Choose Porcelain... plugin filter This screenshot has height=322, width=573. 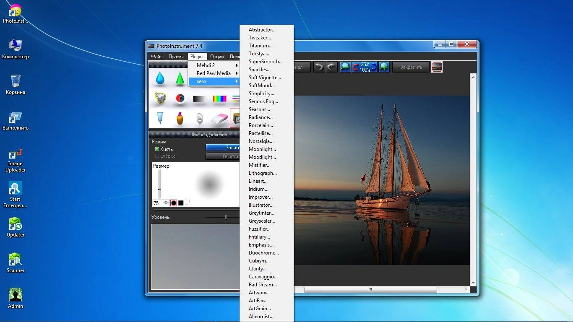click(x=267, y=125)
